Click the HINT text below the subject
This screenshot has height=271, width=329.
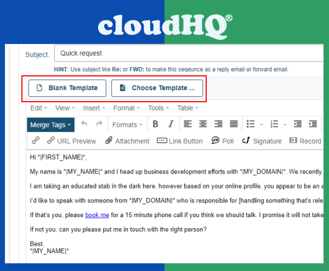coord(171,69)
